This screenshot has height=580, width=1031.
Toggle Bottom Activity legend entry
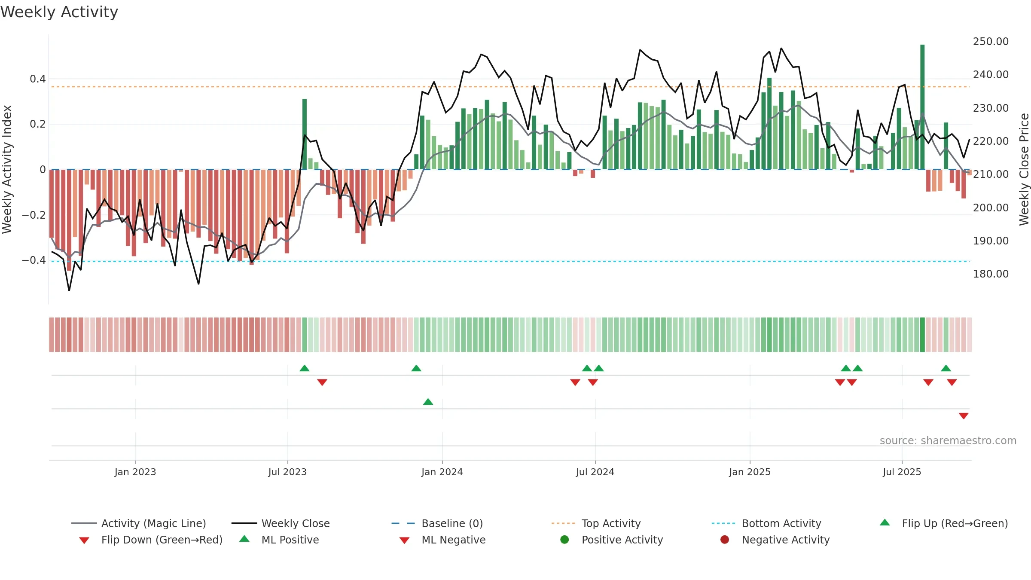pos(766,523)
